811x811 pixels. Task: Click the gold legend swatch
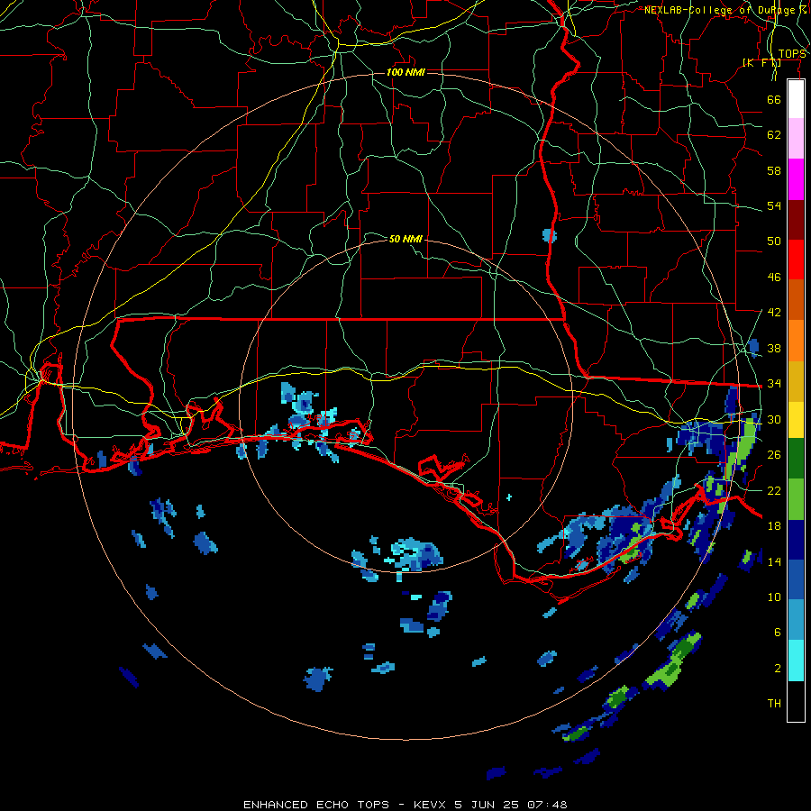click(x=796, y=381)
